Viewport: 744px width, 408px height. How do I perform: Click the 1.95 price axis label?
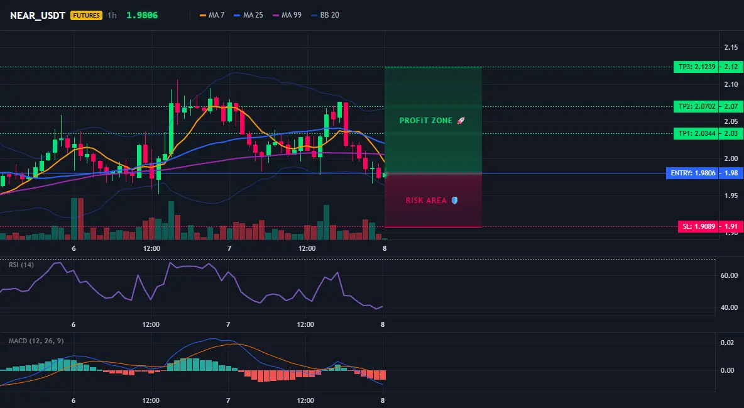coord(731,196)
